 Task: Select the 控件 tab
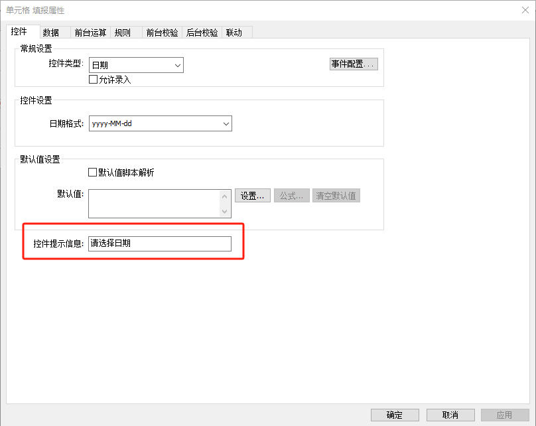(x=19, y=32)
